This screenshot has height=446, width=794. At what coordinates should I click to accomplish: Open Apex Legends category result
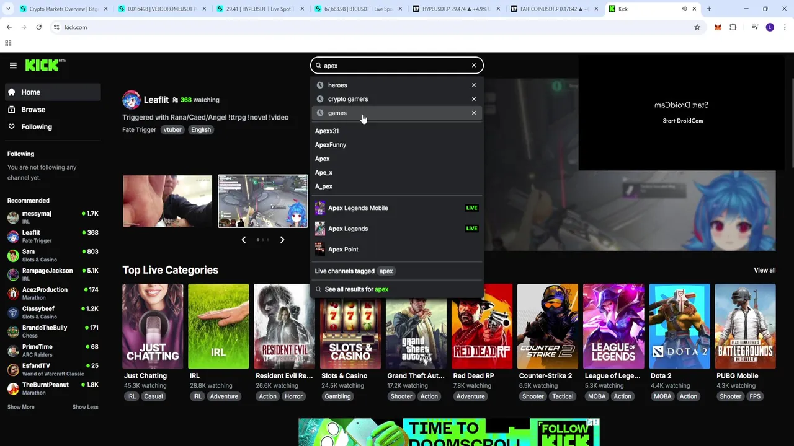point(396,229)
